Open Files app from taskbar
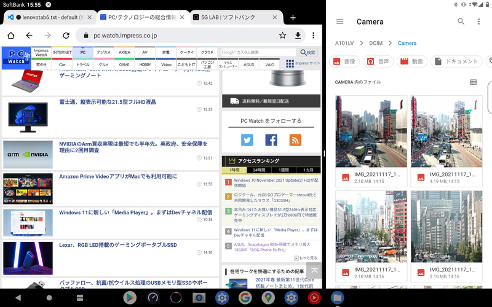This screenshot has height=307, width=492. pos(337,298)
